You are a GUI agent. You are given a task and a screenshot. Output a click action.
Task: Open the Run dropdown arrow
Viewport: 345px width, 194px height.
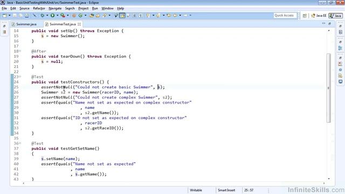click(58, 16)
